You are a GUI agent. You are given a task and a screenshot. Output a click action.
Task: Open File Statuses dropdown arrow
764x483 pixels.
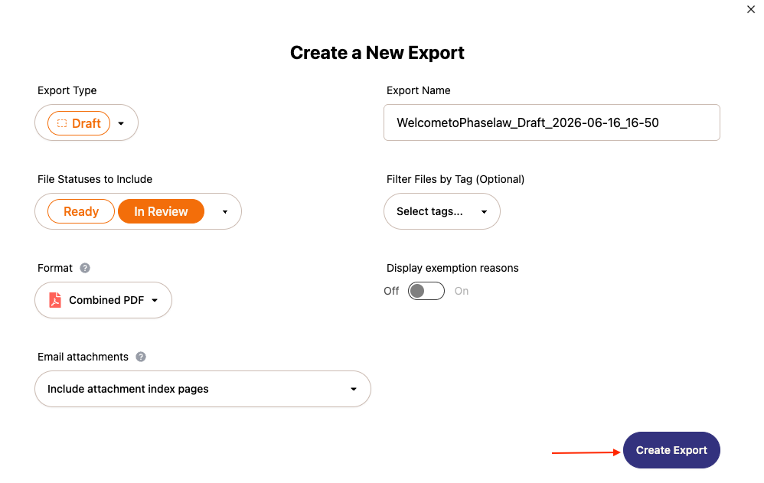pos(224,212)
